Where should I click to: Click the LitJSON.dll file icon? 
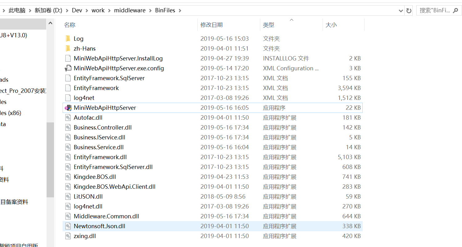click(68, 196)
